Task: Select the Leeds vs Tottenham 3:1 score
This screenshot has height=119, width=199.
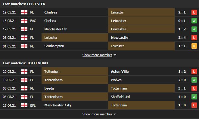Action: pyautogui.click(x=182, y=88)
